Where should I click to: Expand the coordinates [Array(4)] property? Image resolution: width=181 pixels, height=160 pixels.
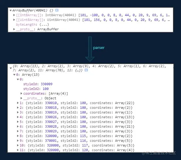pos(21,93)
